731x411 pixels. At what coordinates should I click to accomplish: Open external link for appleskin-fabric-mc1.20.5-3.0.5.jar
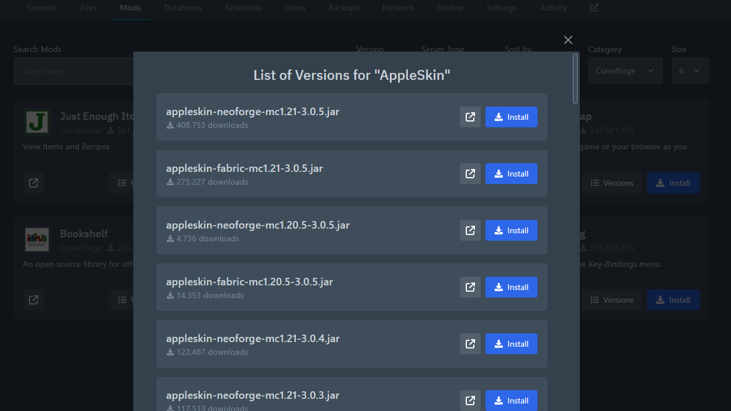pyautogui.click(x=470, y=287)
